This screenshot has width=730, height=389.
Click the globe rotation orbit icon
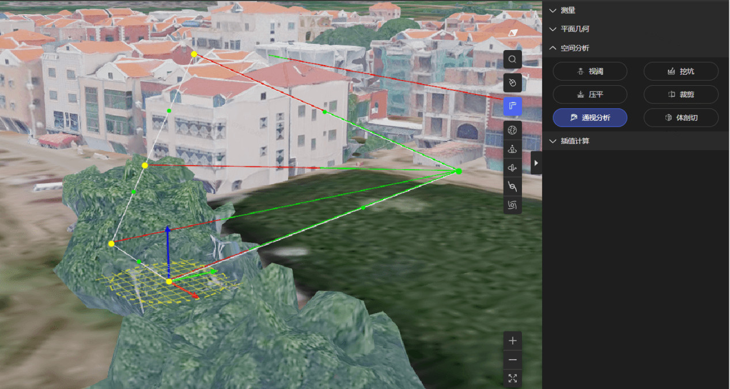(512, 167)
